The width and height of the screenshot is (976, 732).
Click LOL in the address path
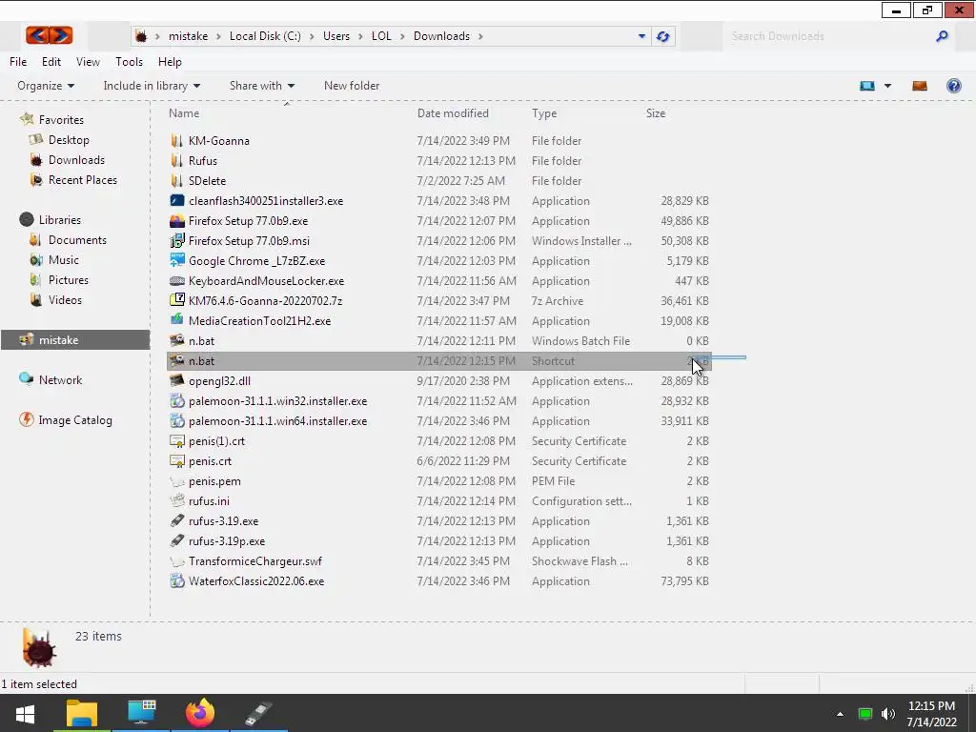[381, 36]
